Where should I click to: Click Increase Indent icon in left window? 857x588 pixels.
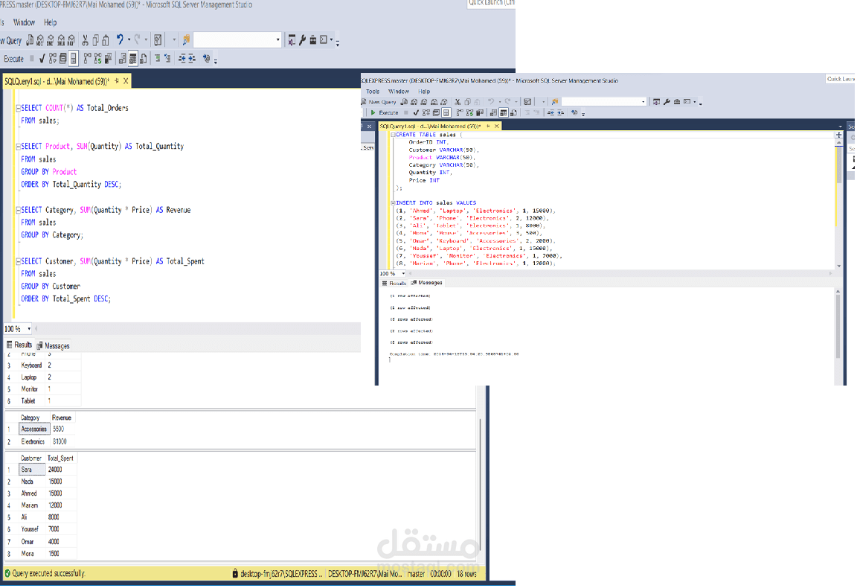(x=192, y=59)
